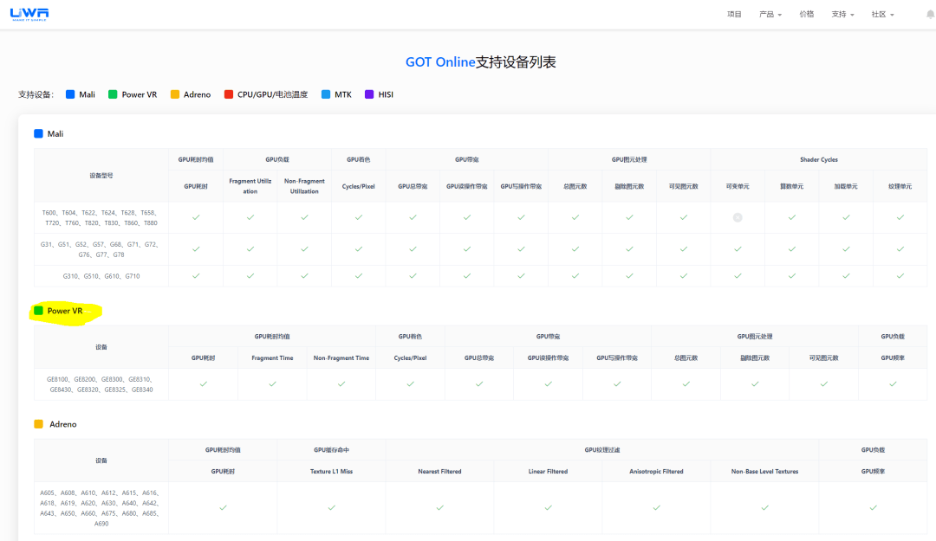Image resolution: width=936 pixels, height=541 pixels.
Task: Open the 支持 dropdown menu
Action: 842,14
